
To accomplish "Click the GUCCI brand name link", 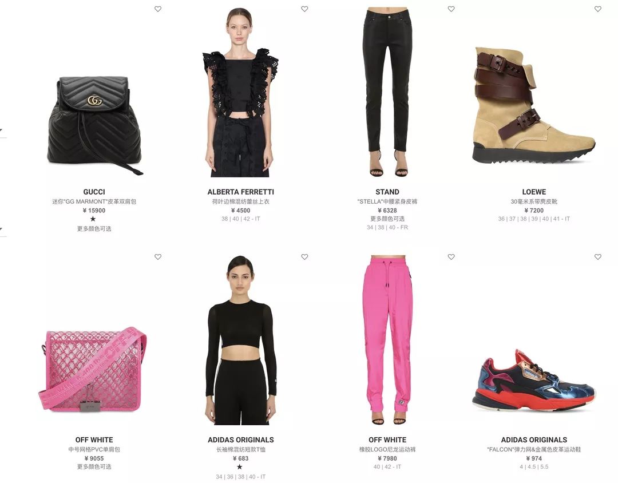I will click(x=94, y=192).
